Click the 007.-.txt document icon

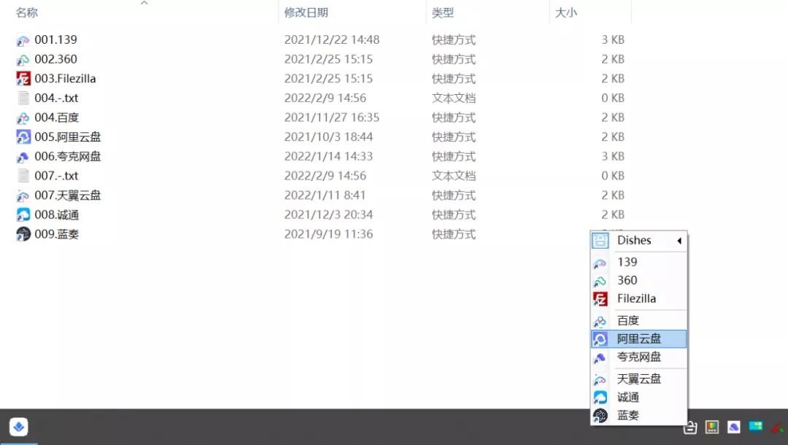point(23,176)
